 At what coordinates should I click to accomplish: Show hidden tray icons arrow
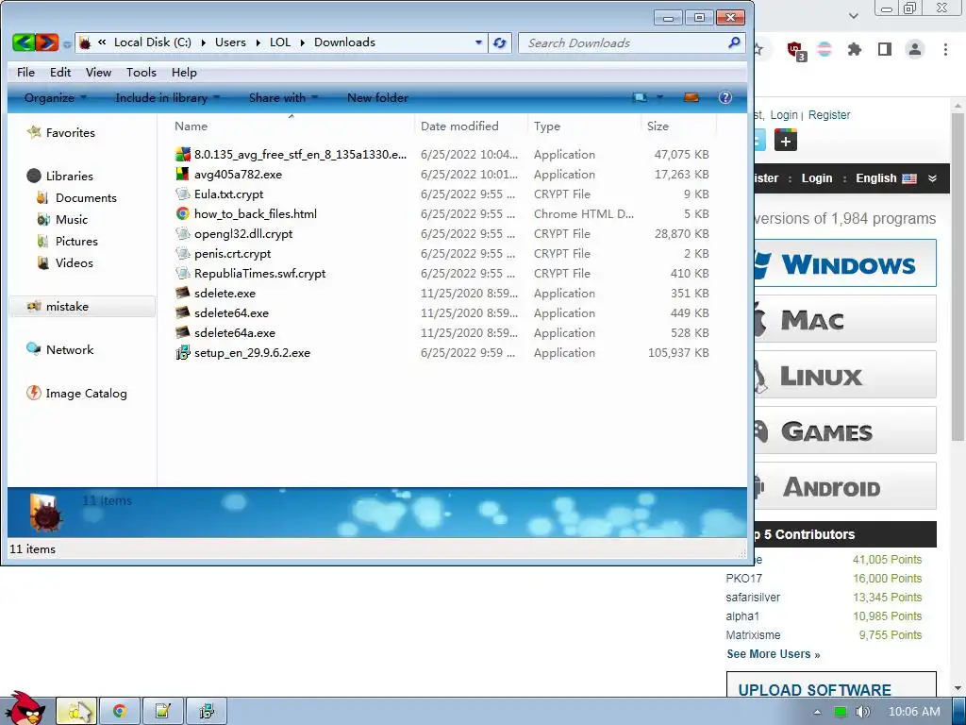(x=817, y=712)
